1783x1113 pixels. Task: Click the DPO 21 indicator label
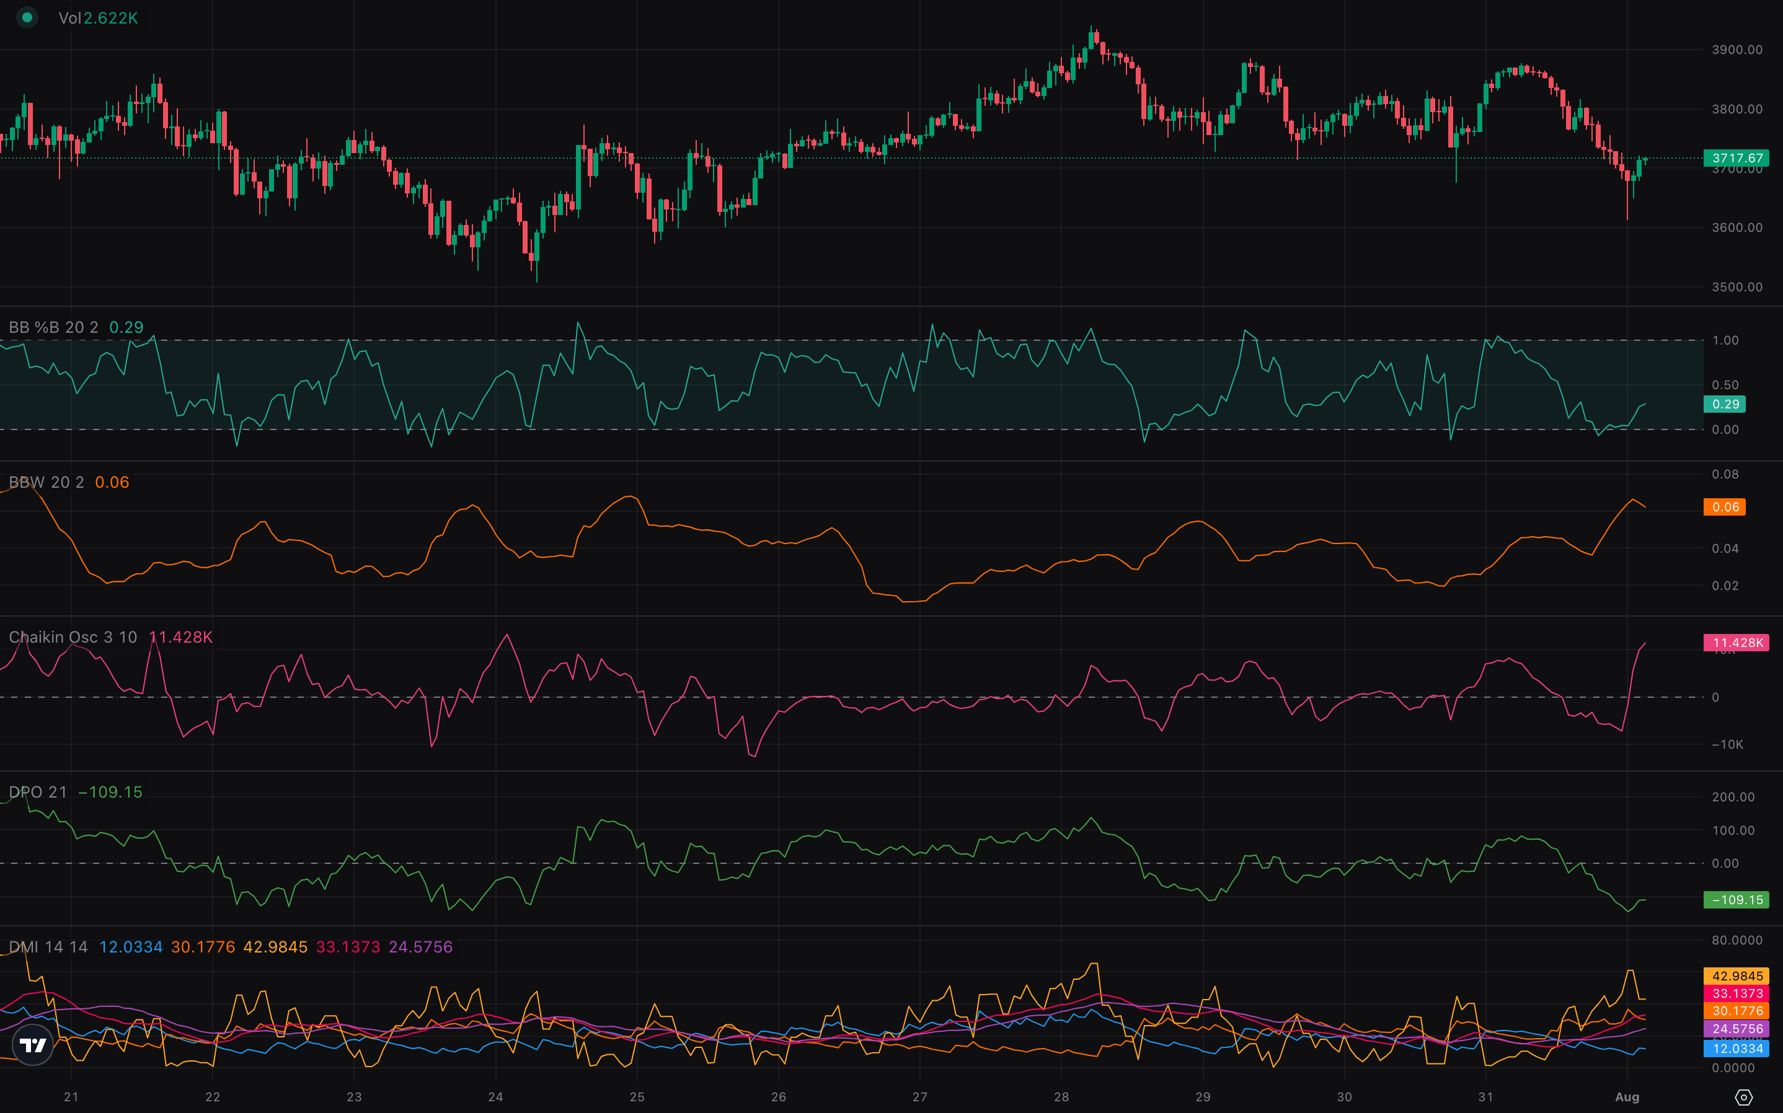click(38, 792)
